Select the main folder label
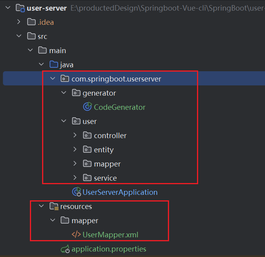 coord(57,50)
